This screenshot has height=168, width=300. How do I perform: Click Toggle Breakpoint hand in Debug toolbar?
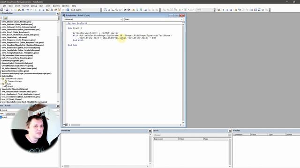[236, 10]
